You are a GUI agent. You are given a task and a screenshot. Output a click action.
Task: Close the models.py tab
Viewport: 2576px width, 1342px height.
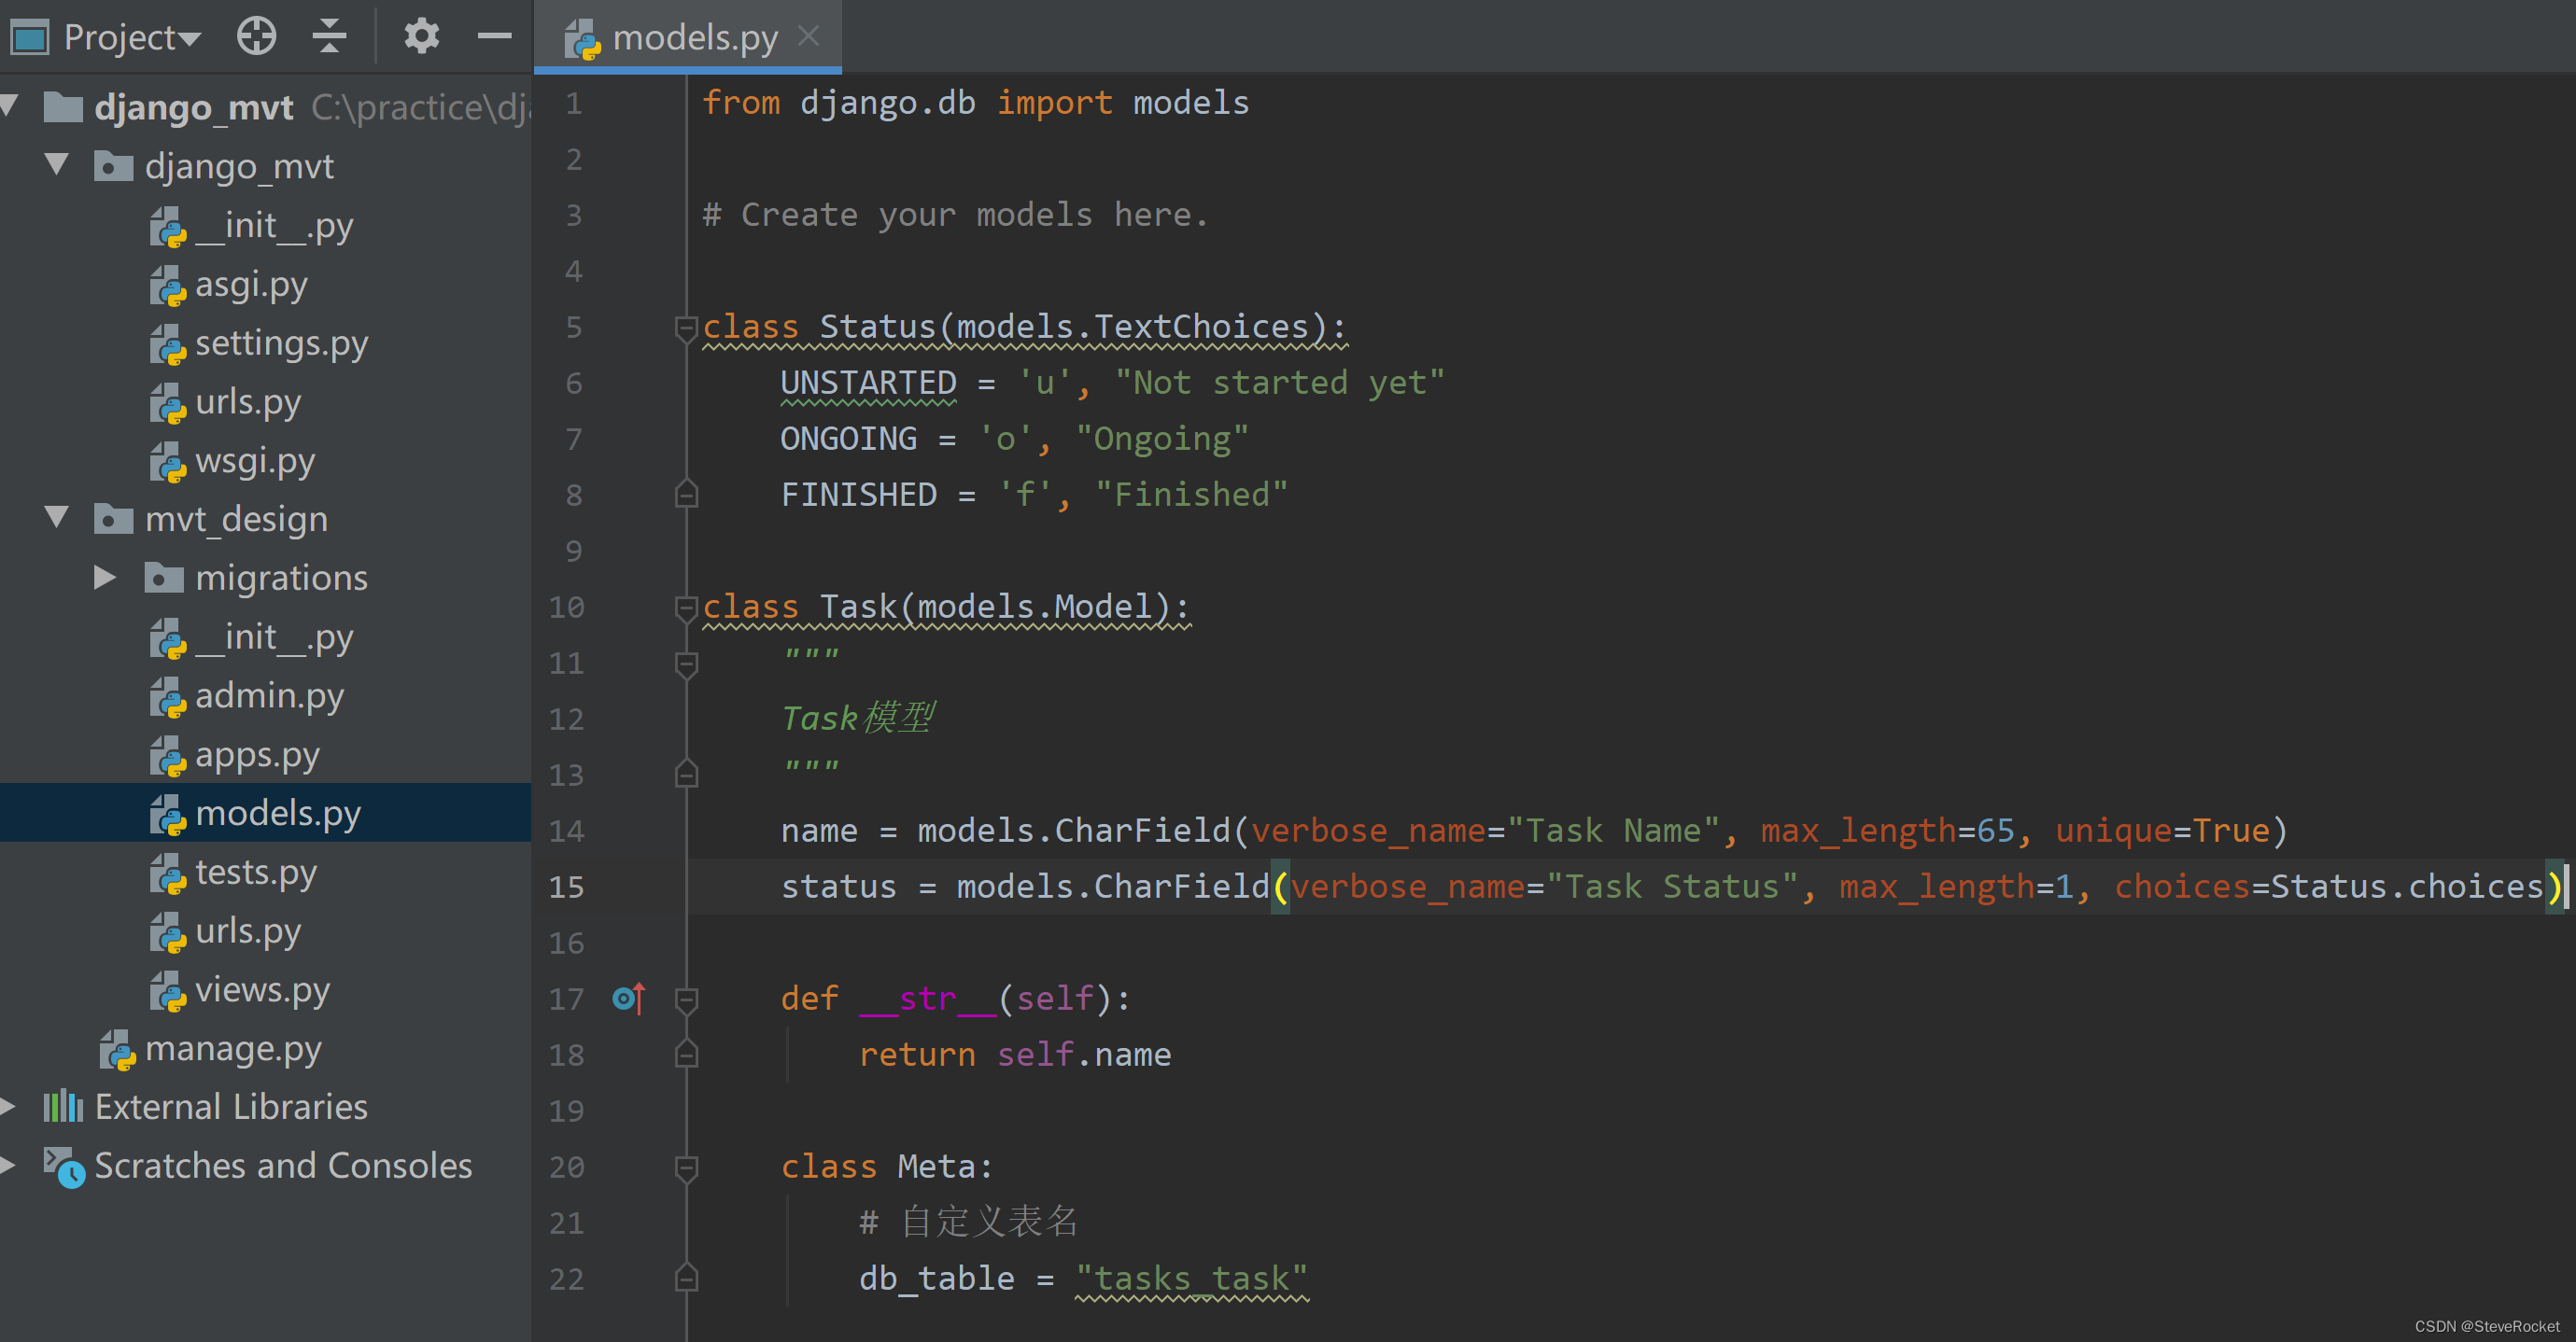809,36
